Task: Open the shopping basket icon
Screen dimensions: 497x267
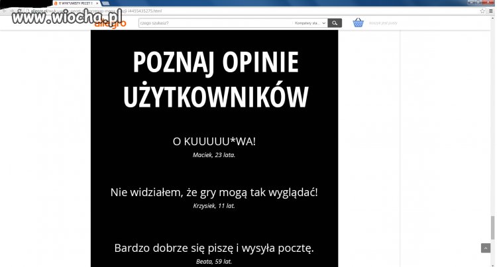Action: click(358, 23)
